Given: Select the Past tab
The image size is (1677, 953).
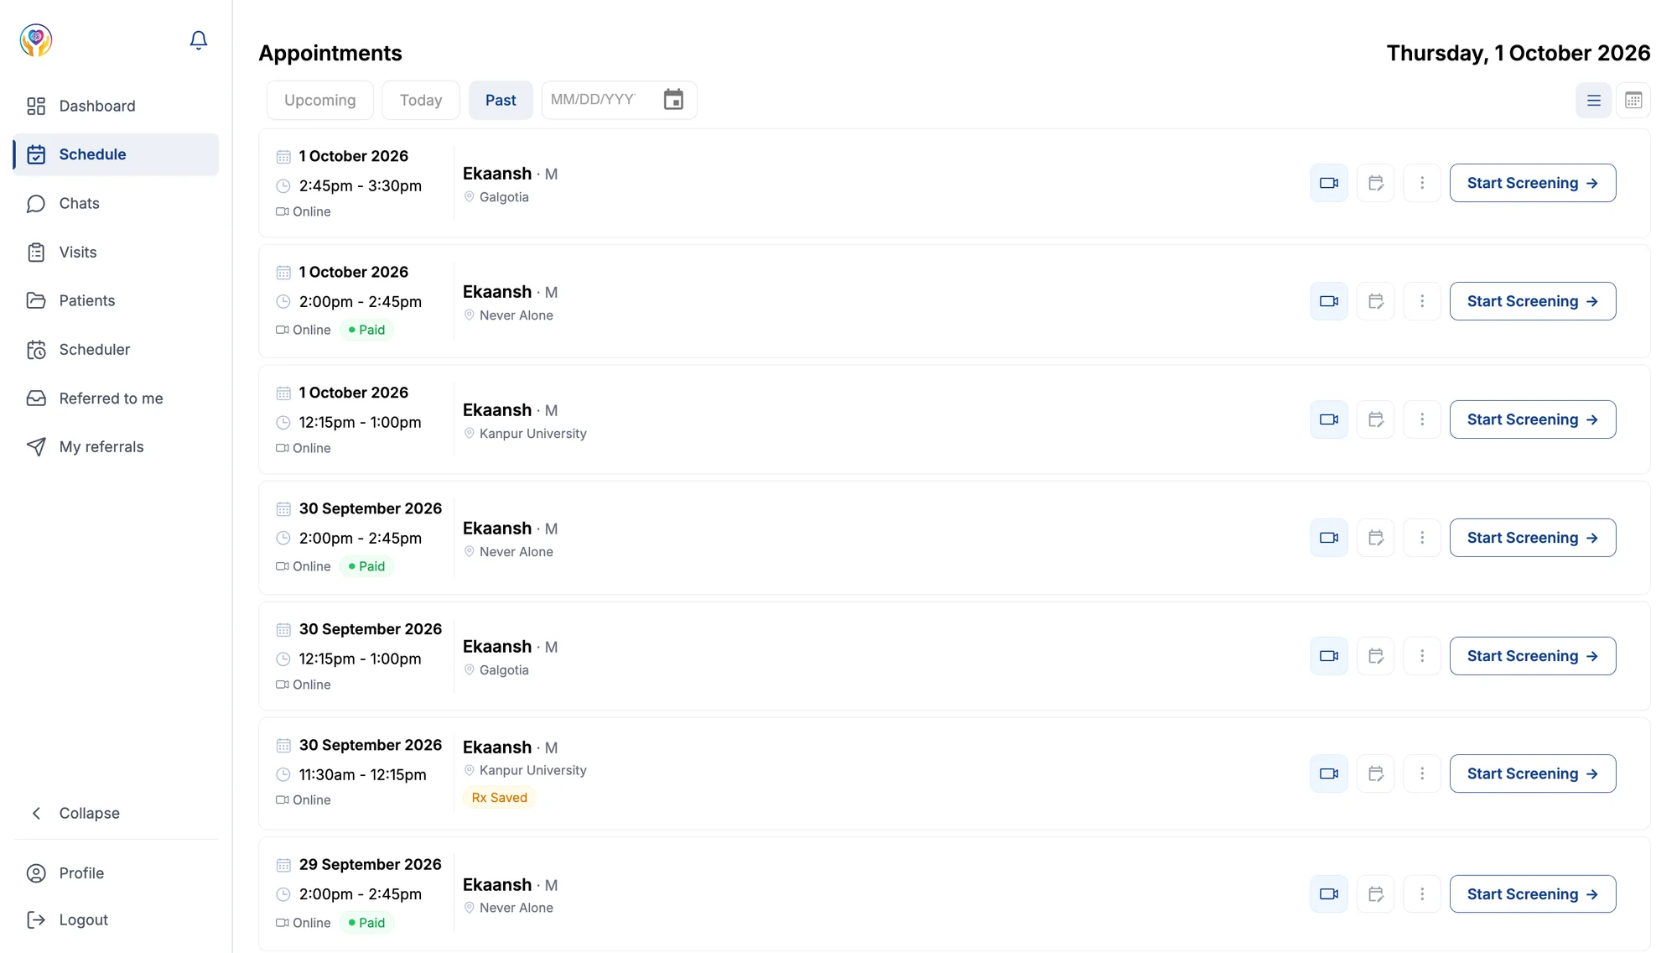Looking at the screenshot, I should (501, 100).
